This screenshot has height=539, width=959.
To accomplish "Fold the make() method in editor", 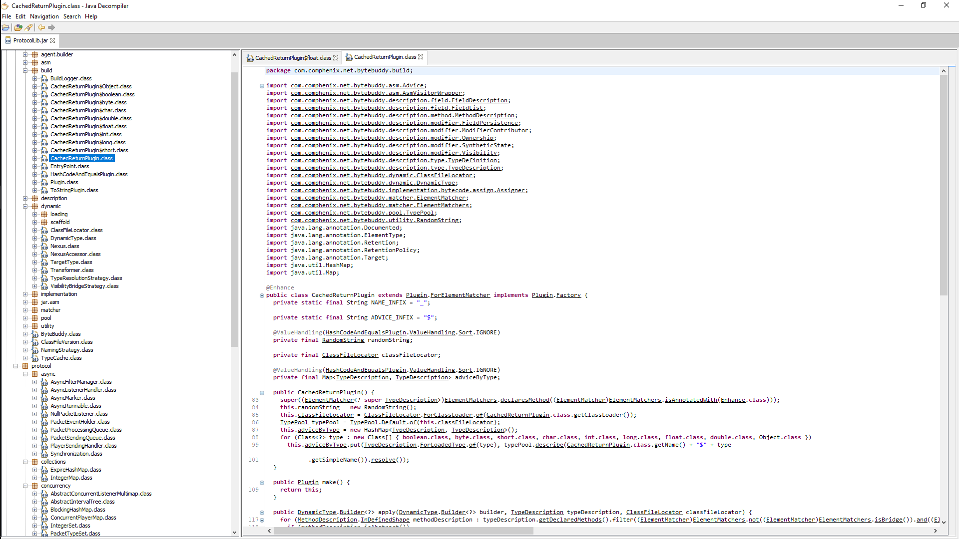I will 262,483.
